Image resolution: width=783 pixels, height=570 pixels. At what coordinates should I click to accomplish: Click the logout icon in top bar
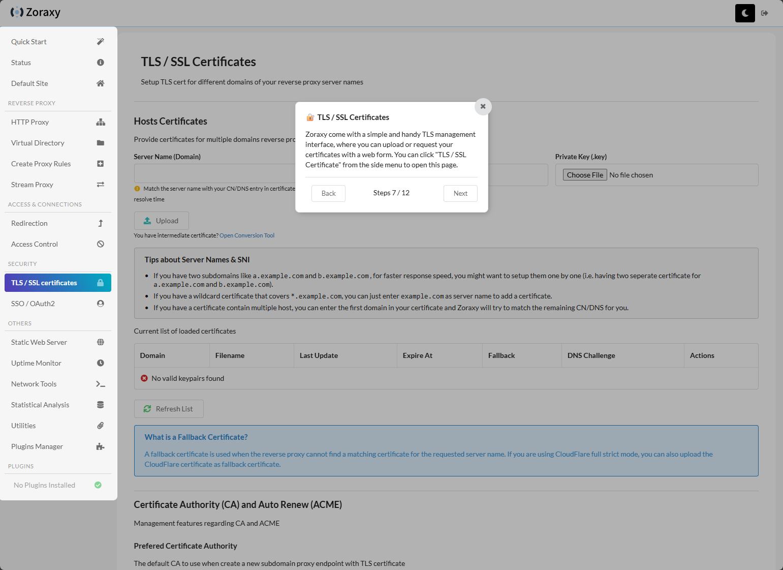(765, 13)
